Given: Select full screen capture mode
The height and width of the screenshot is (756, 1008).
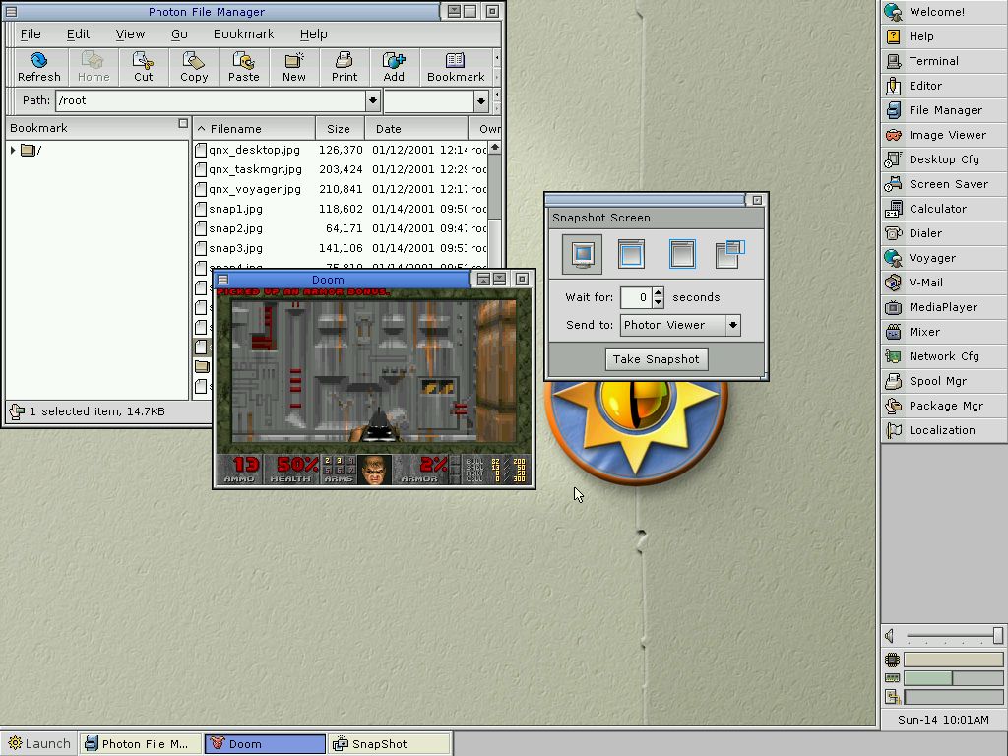Looking at the screenshot, I should (583, 254).
